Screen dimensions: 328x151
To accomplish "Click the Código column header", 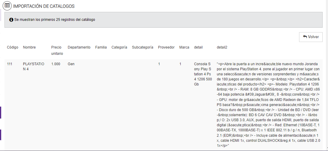I will point(13,47).
